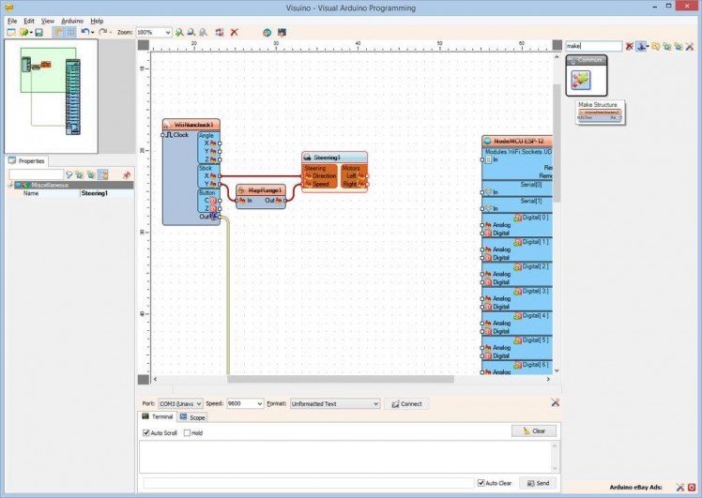Toggle the grid display toolbar button
Image resolution: width=702 pixels, height=498 pixels.
pos(69,32)
